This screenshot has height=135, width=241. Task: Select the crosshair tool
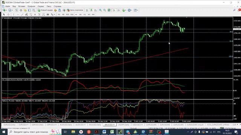coord(8,14)
